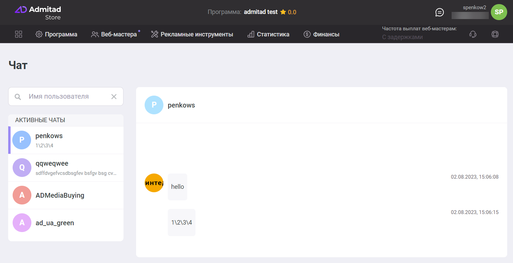Click the search magnifier icon
The height and width of the screenshot is (263, 513).
pos(18,97)
